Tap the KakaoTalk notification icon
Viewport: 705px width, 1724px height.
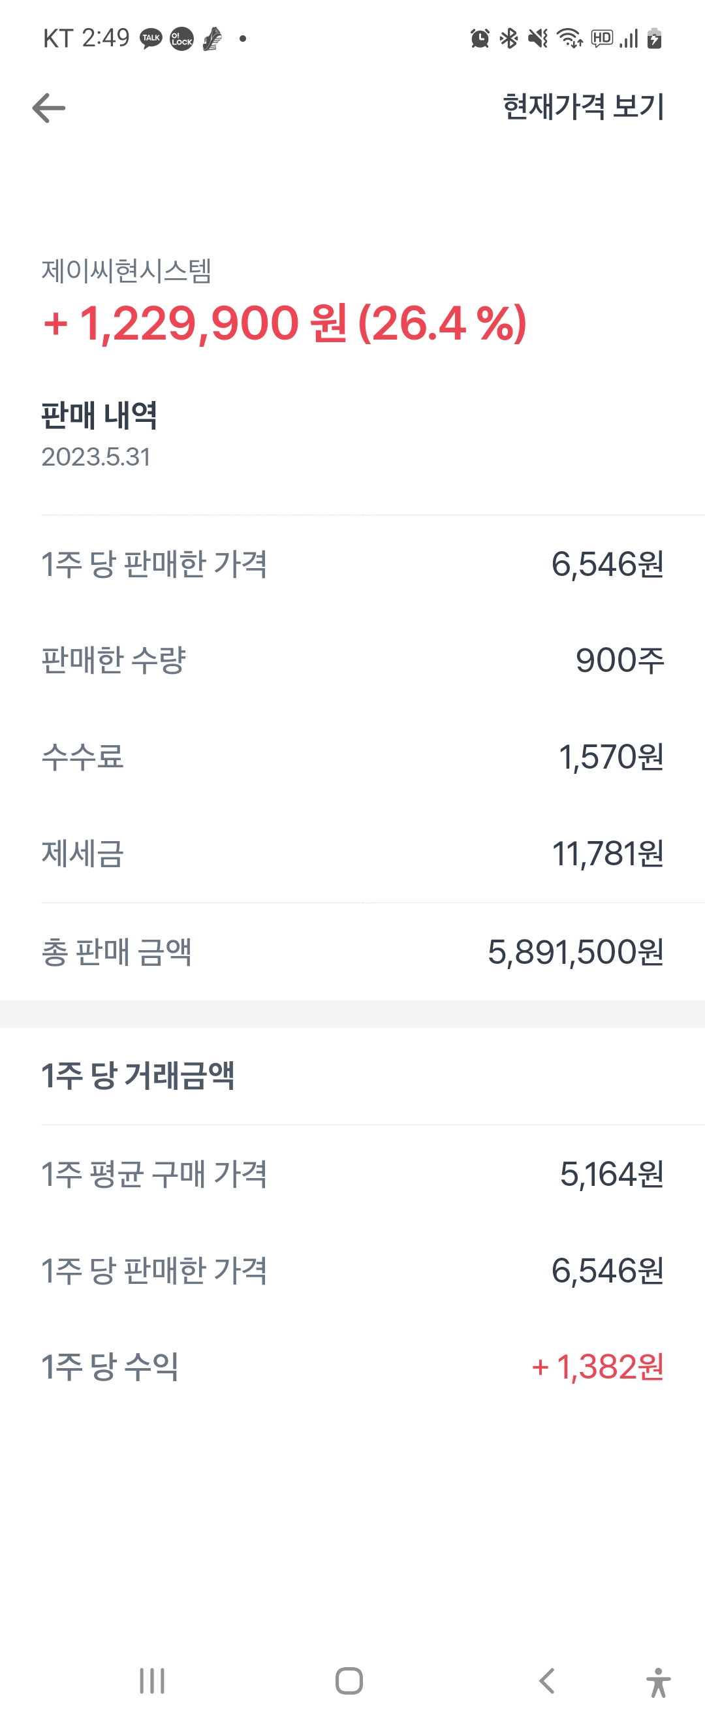click(x=151, y=38)
